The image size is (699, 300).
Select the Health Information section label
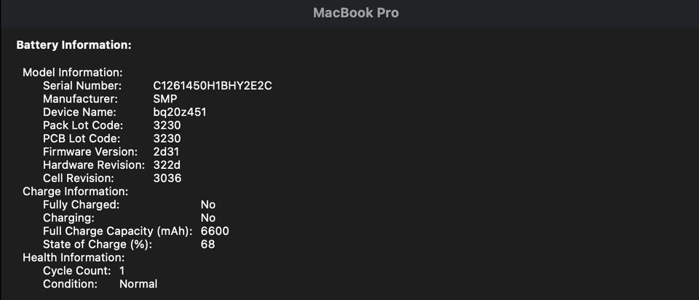(74, 257)
